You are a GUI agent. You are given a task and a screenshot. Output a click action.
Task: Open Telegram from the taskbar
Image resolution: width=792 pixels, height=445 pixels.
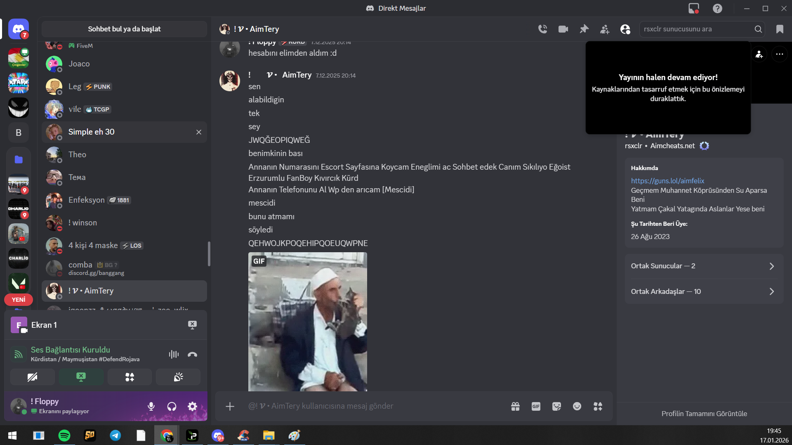pos(115,436)
